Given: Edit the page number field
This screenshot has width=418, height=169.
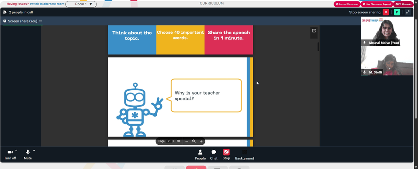Looking at the screenshot, I should 169,141.
